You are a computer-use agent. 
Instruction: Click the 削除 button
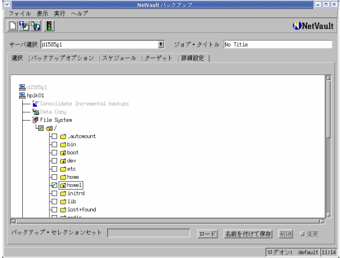(286, 234)
